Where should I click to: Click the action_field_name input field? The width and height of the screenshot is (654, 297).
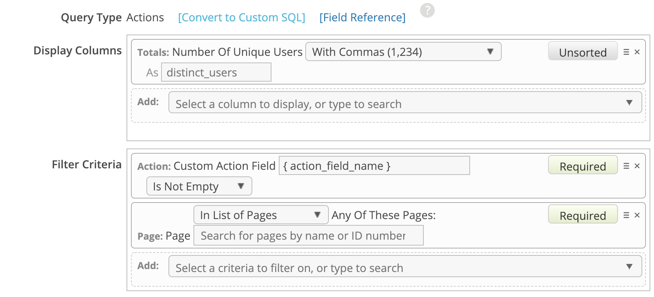(374, 166)
